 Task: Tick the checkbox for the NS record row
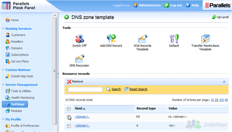pyautogui.click(x=69, y=117)
